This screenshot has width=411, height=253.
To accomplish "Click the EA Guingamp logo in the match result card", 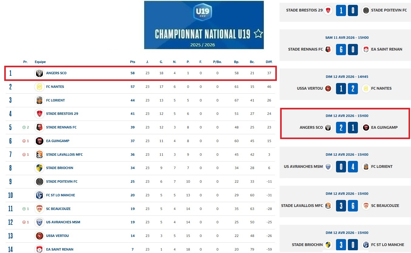I will click(366, 128).
